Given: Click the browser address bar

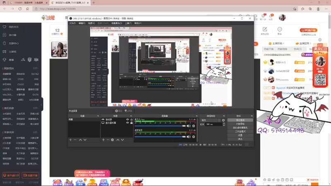Looking at the screenshot, I should [x=165, y=9].
